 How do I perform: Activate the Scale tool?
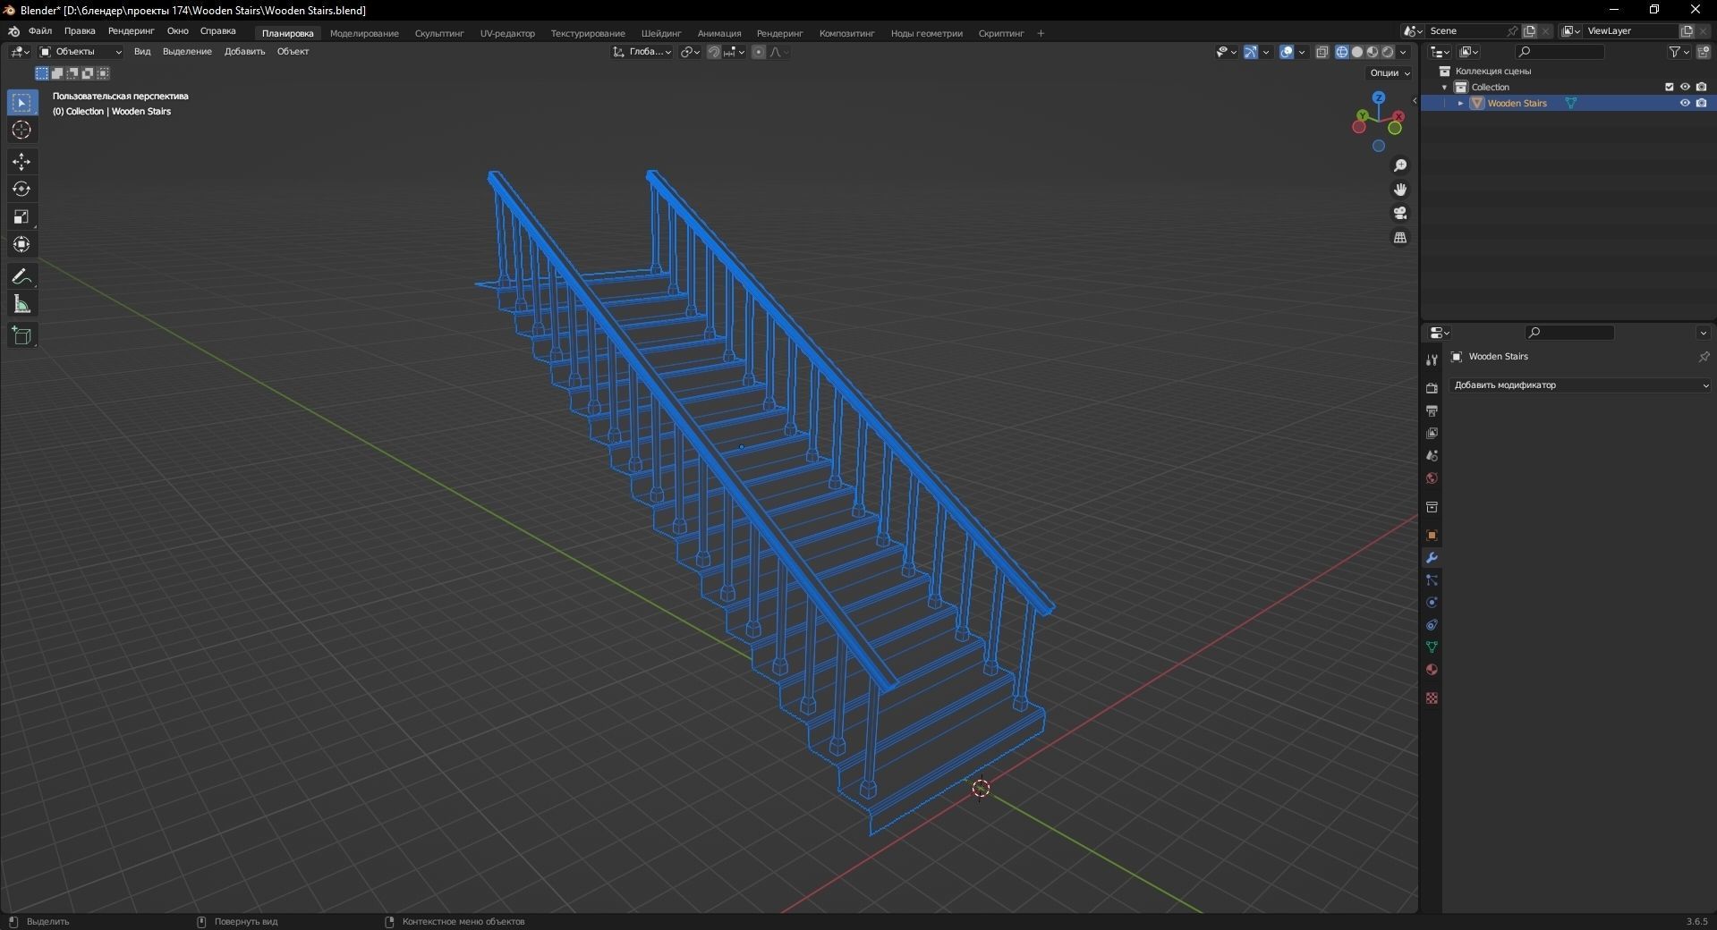tap(21, 217)
